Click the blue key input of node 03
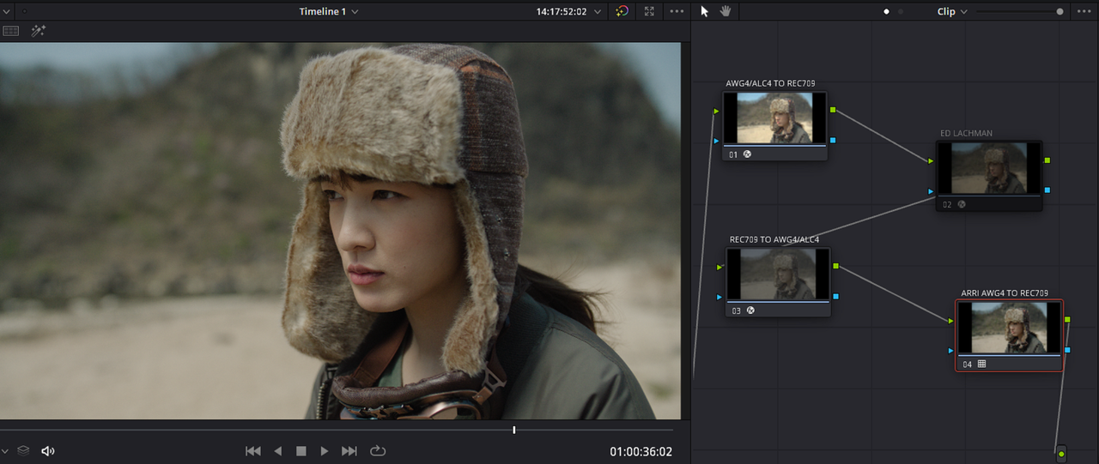This screenshot has width=1099, height=464. point(720,297)
